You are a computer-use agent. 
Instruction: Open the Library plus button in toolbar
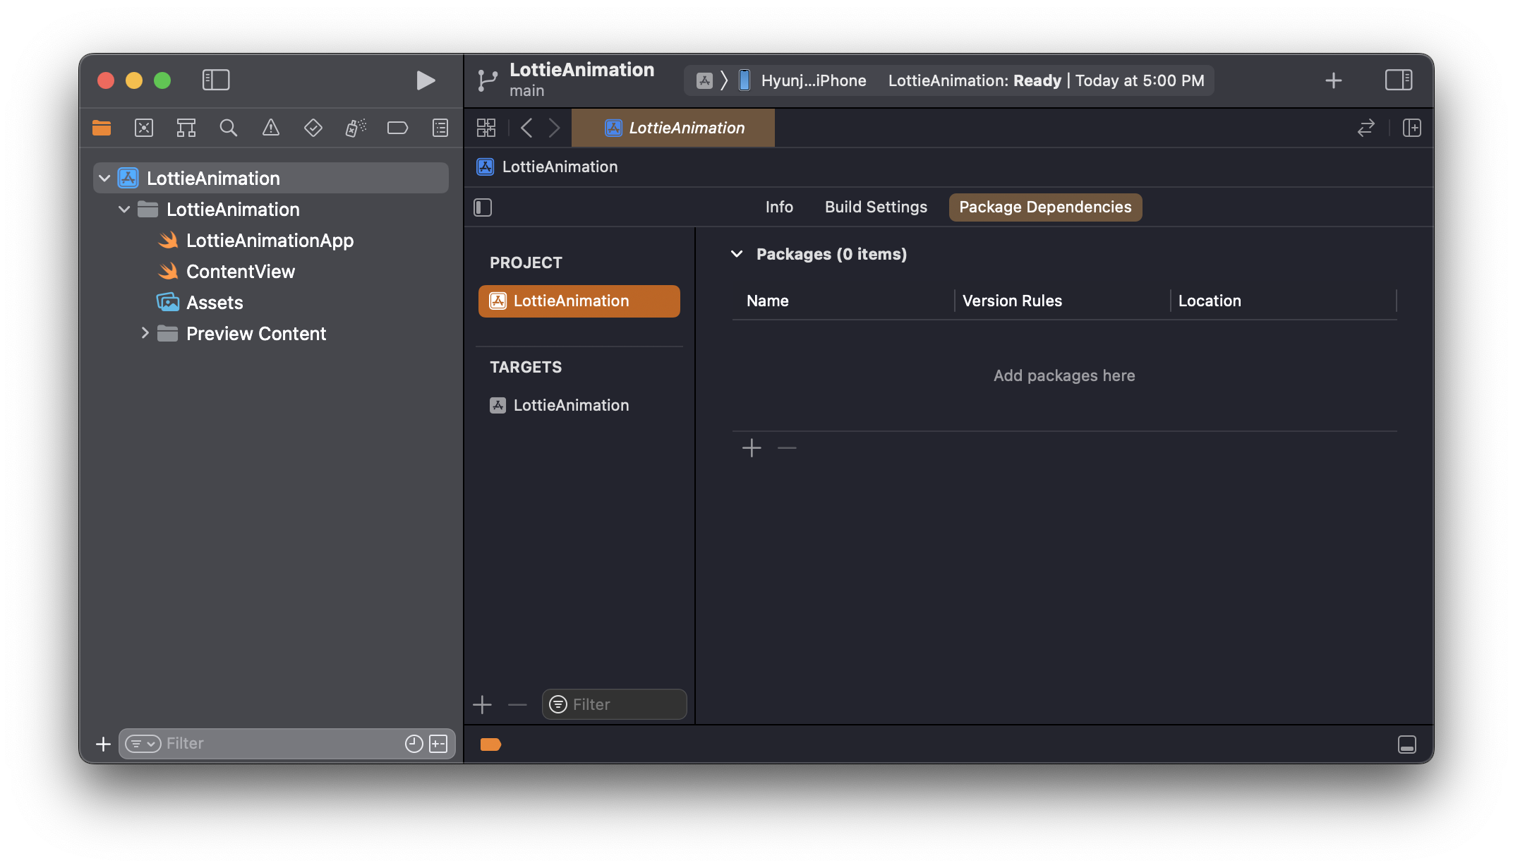pos(1333,80)
